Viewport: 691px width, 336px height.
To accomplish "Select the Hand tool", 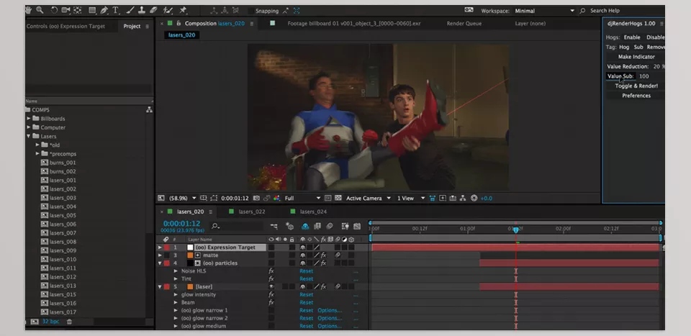I will click(x=29, y=9).
